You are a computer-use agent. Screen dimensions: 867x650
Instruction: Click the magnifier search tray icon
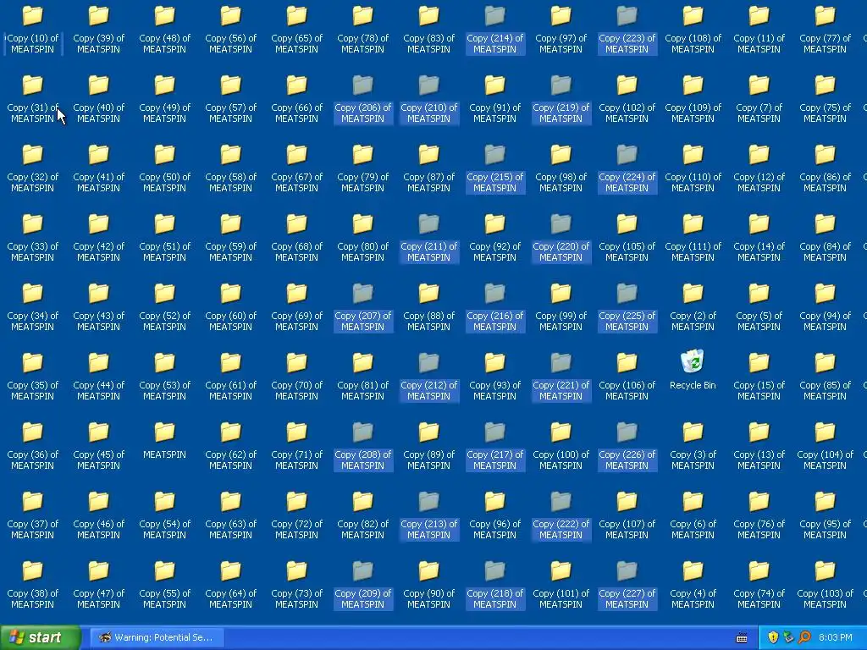pos(804,637)
